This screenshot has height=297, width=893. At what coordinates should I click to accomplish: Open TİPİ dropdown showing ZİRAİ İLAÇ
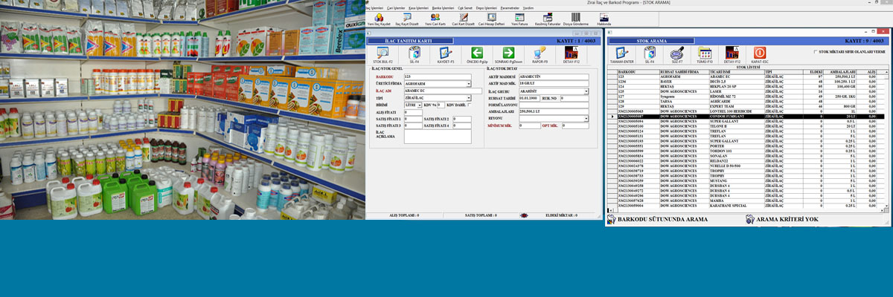(x=469, y=98)
